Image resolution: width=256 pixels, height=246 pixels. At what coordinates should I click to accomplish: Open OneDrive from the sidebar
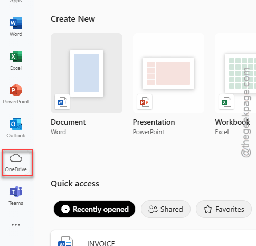click(16, 162)
